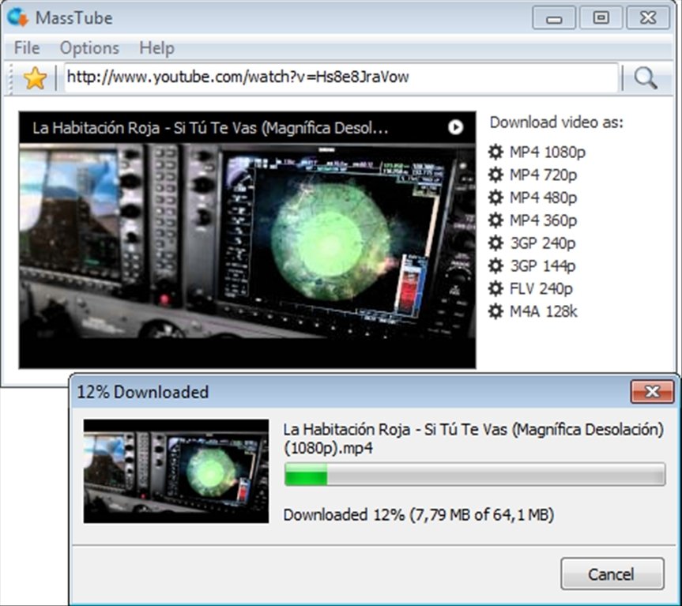The width and height of the screenshot is (682, 606).
Task: Open the Options menu
Action: 89,48
